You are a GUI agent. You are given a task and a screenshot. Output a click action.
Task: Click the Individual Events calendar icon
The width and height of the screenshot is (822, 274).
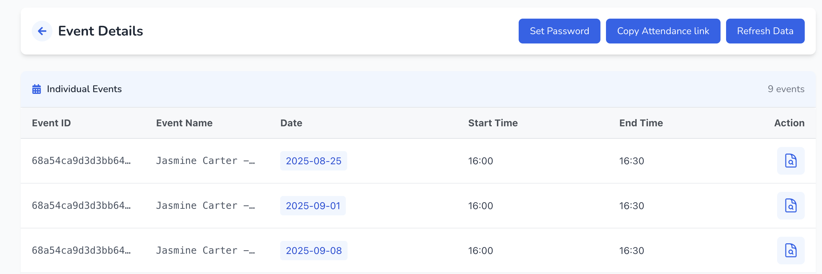point(37,89)
